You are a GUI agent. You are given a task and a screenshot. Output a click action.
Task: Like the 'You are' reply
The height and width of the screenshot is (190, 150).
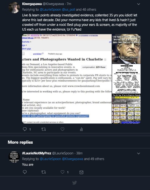click(x=62, y=172)
